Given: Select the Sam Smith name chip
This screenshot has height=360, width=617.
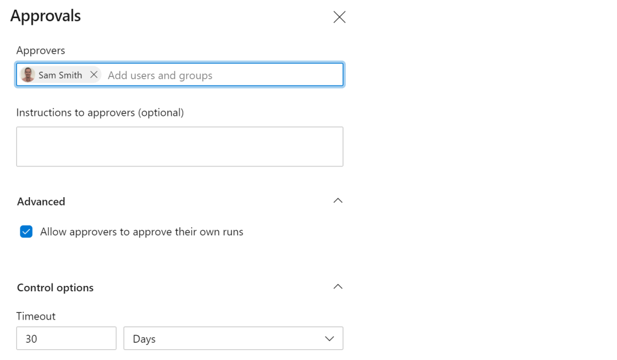Looking at the screenshot, I should point(60,75).
